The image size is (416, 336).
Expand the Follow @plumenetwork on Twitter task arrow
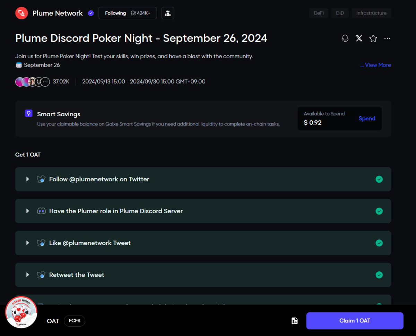(28, 179)
